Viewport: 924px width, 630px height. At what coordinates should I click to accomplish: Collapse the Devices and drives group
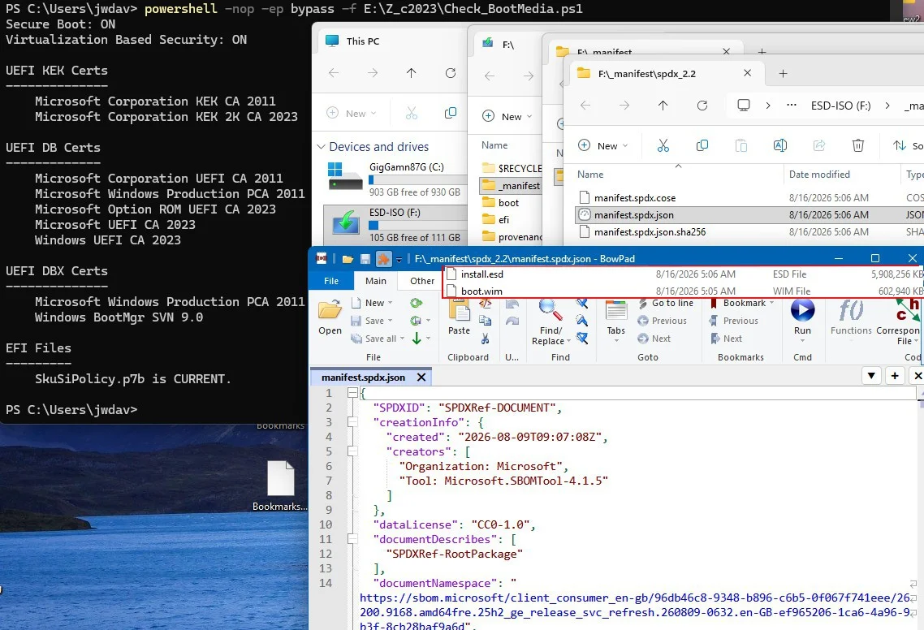[x=322, y=147]
